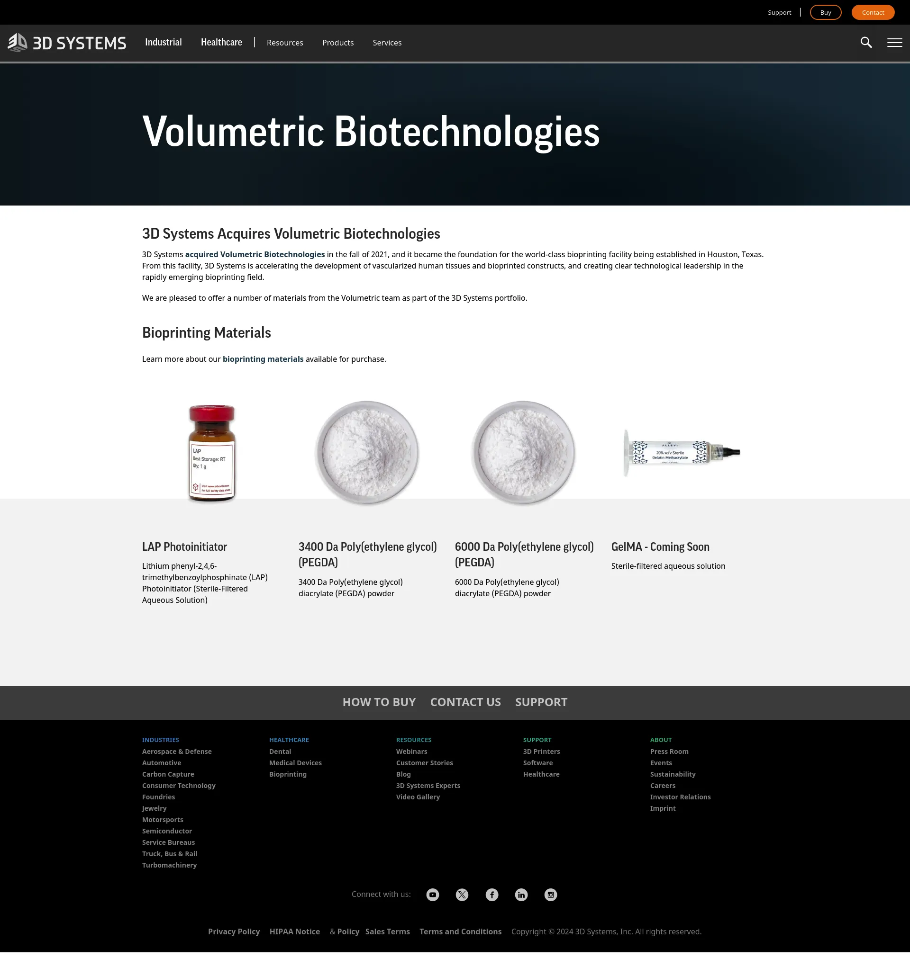Screen dimensions: 910x976
Task: Open Truck, Bus & Rail footer link
Action: (170, 854)
